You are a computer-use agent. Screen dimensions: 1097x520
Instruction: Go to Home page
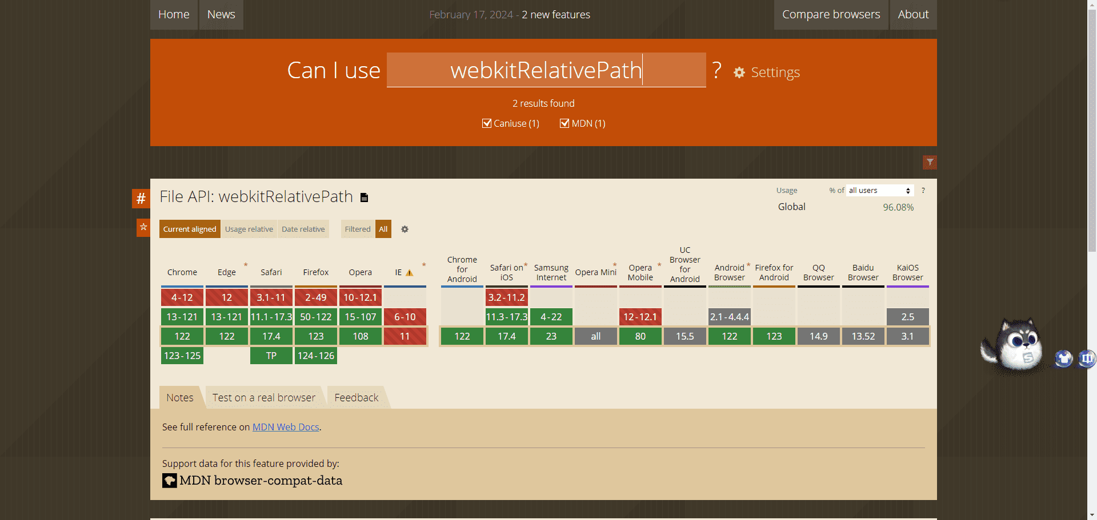174,14
